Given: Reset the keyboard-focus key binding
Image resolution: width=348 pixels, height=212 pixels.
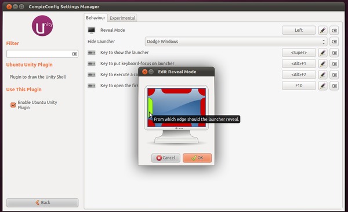Looking at the screenshot, I should [334, 64].
